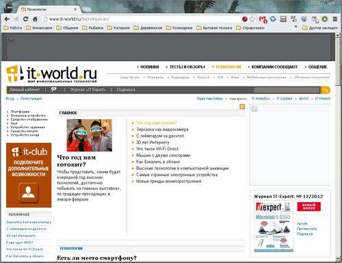The width and height of the screenshot is (342, 263).
Task: Expand the Общение site navigation section
Action: point(316,67)
